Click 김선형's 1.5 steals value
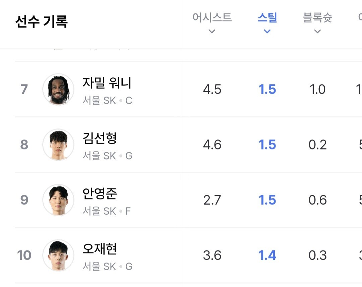The image size is (362, 287). click(267, 145)
